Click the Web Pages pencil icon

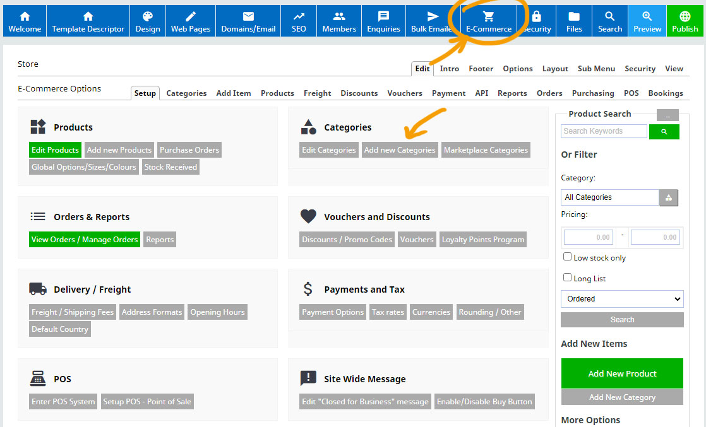(191, 17)
